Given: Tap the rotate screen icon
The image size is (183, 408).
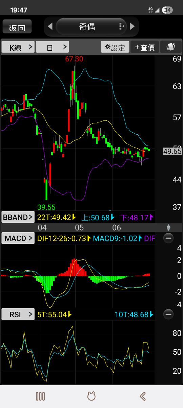Looking at the screenshot, I should coord(171,47).
